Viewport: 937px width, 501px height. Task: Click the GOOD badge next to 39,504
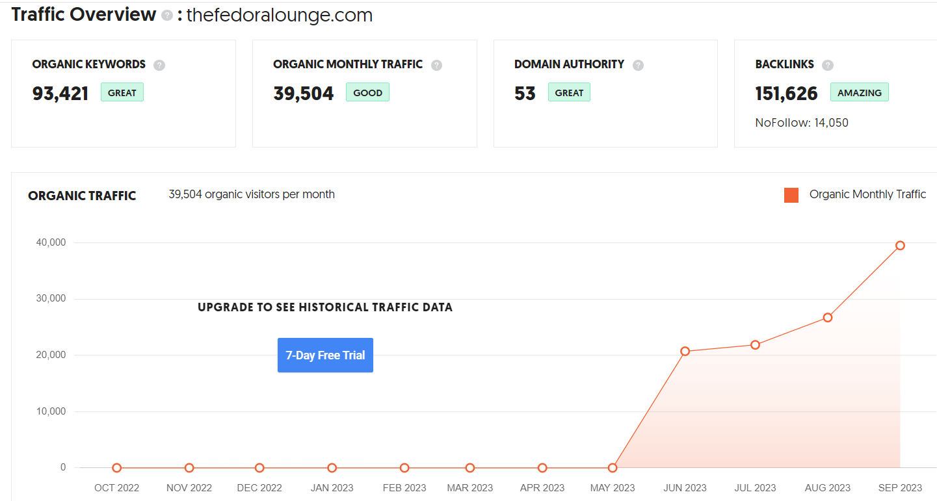367,93
